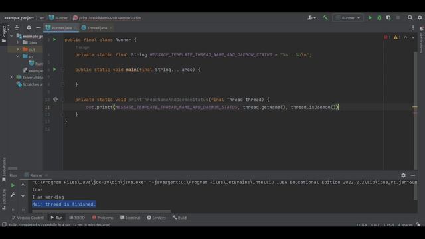The image size is (425, 239).
Task: Switch to the Runner.java editor tab
Action: pyautogui.click(x=61, y=28)
